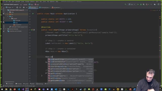This screenshot has width=162, height=91.
Task: Toggle the Event Log tool window
Action: tap(39, 84)
